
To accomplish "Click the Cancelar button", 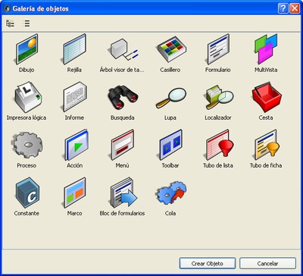I will click(267, 263).
